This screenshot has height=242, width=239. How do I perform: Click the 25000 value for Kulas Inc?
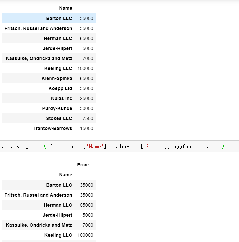[86, 98]
